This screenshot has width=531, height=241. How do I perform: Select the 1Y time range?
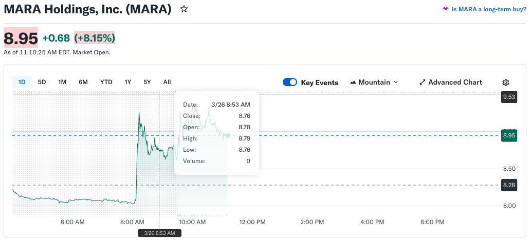pos(127,82)
